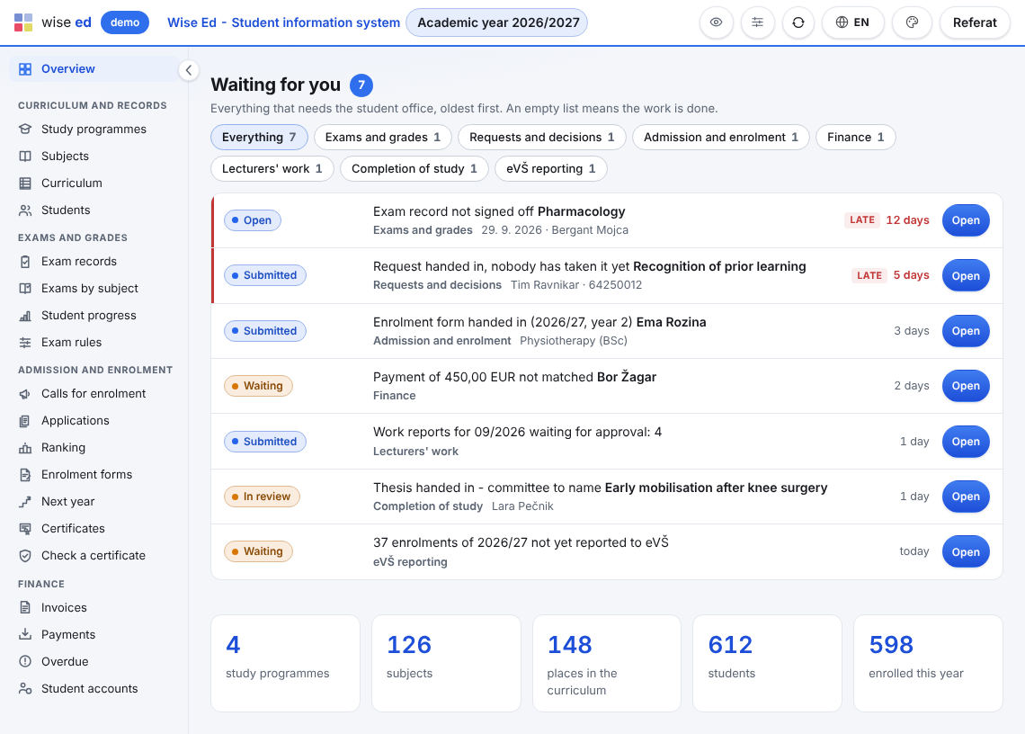Click Calls for enrolment megaphone icon

[x=25, y=393]
